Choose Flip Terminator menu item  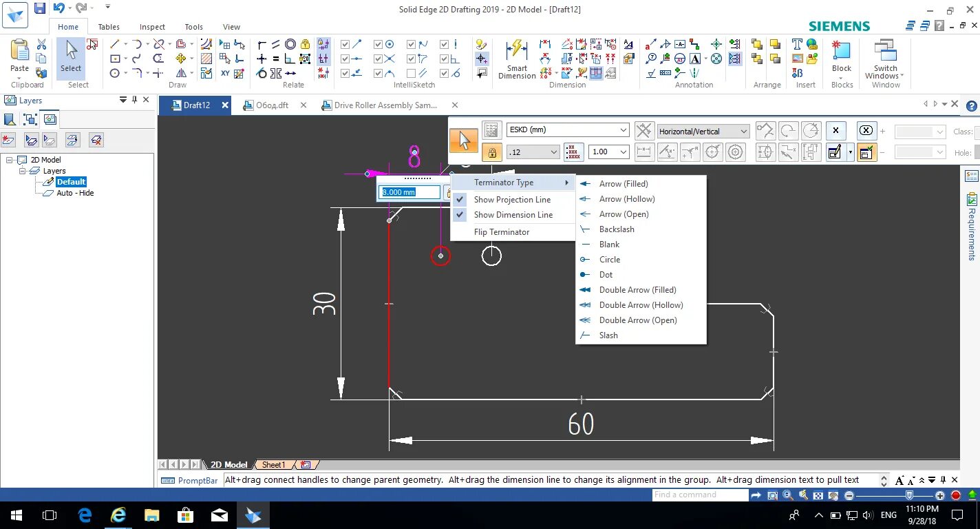pyautogui.click(x=513, y=231)
